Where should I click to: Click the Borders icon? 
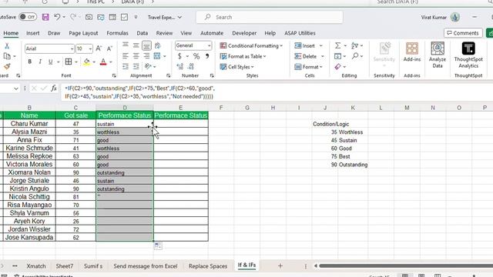[69, 62]
